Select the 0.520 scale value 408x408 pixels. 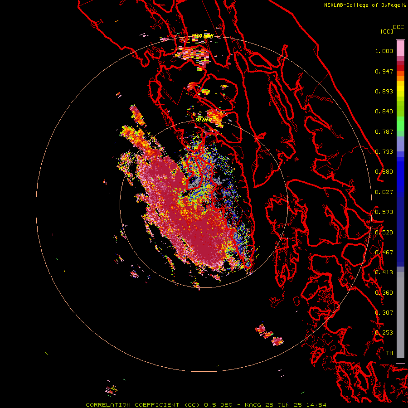[x=384, y=233]
